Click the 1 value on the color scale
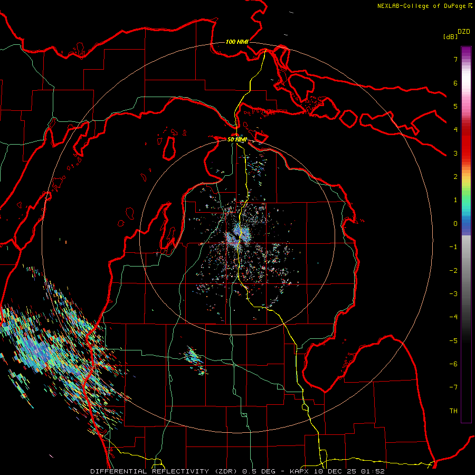This screenshot has width=475, height=475. click(x=455, y=200)
